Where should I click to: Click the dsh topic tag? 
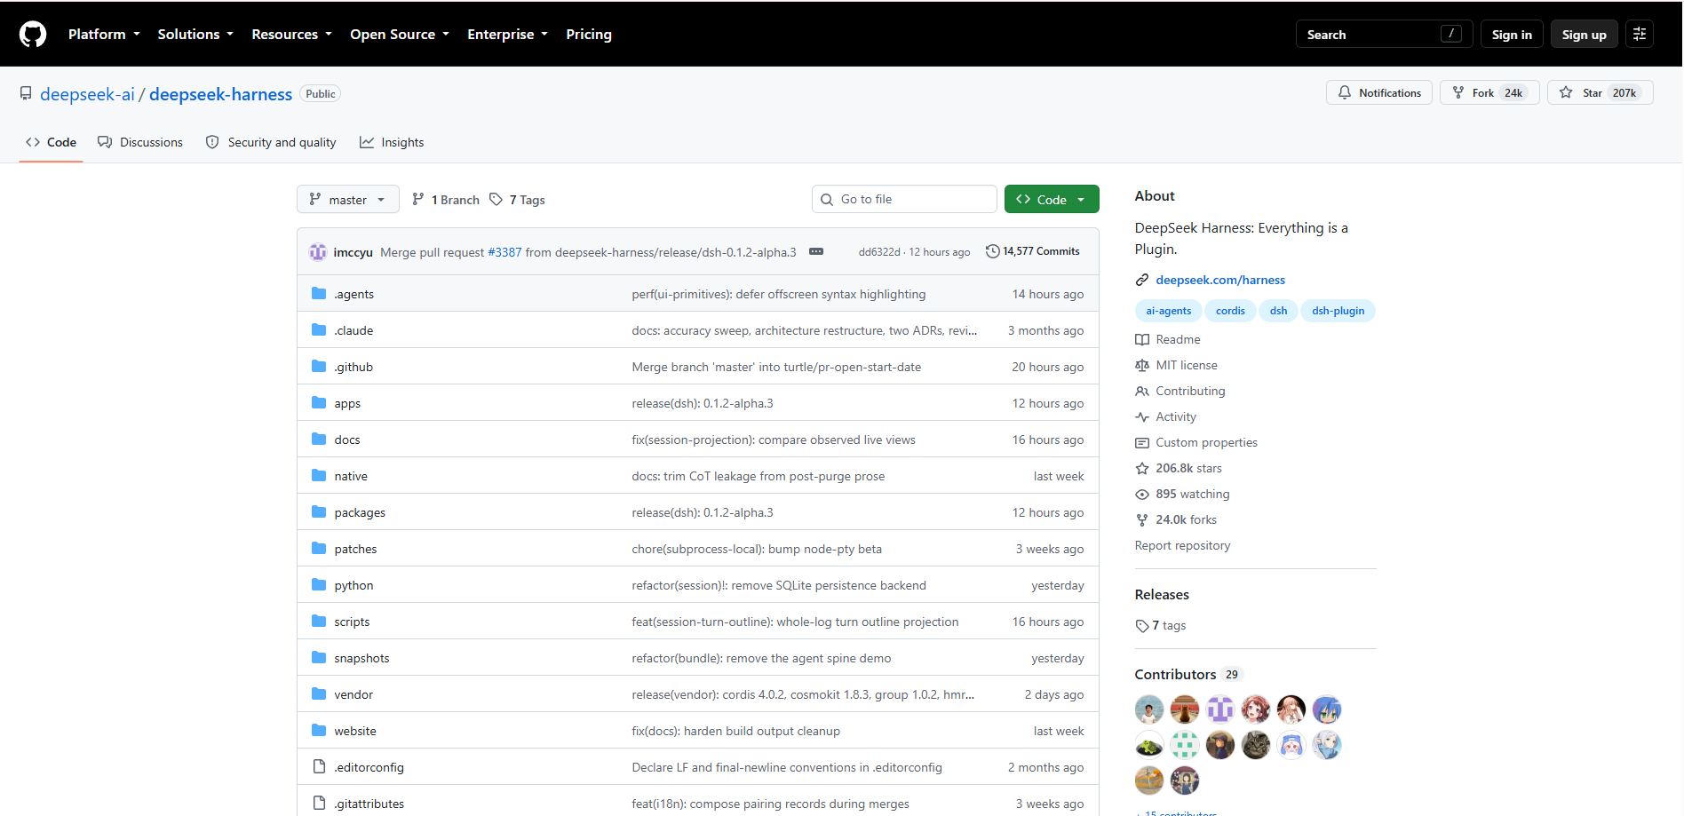pos(1278,311)
